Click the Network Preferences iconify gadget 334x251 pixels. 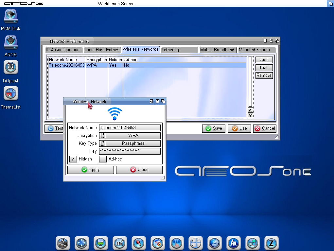[265, 41]
